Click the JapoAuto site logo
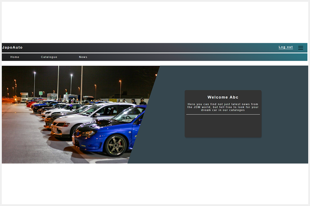The image size is (310, 206). pyautogui.click(x=12, y=48)
